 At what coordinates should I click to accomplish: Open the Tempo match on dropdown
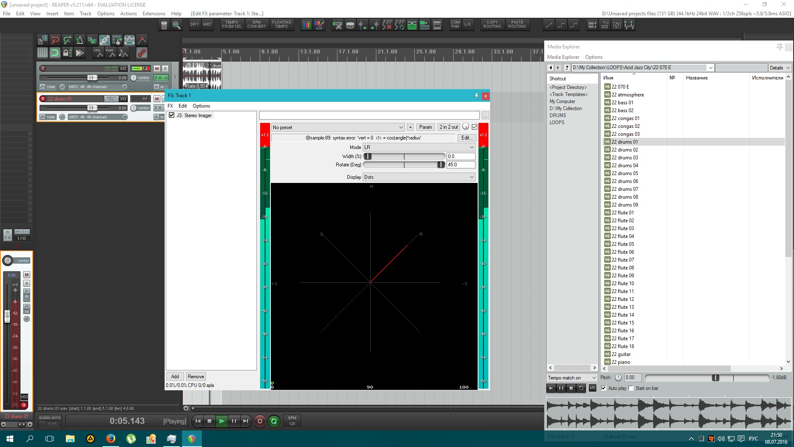[x=572, y=378]
